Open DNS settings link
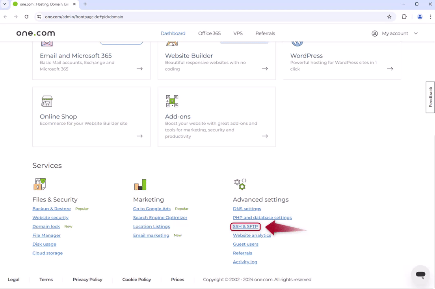 tap(247, 209)
